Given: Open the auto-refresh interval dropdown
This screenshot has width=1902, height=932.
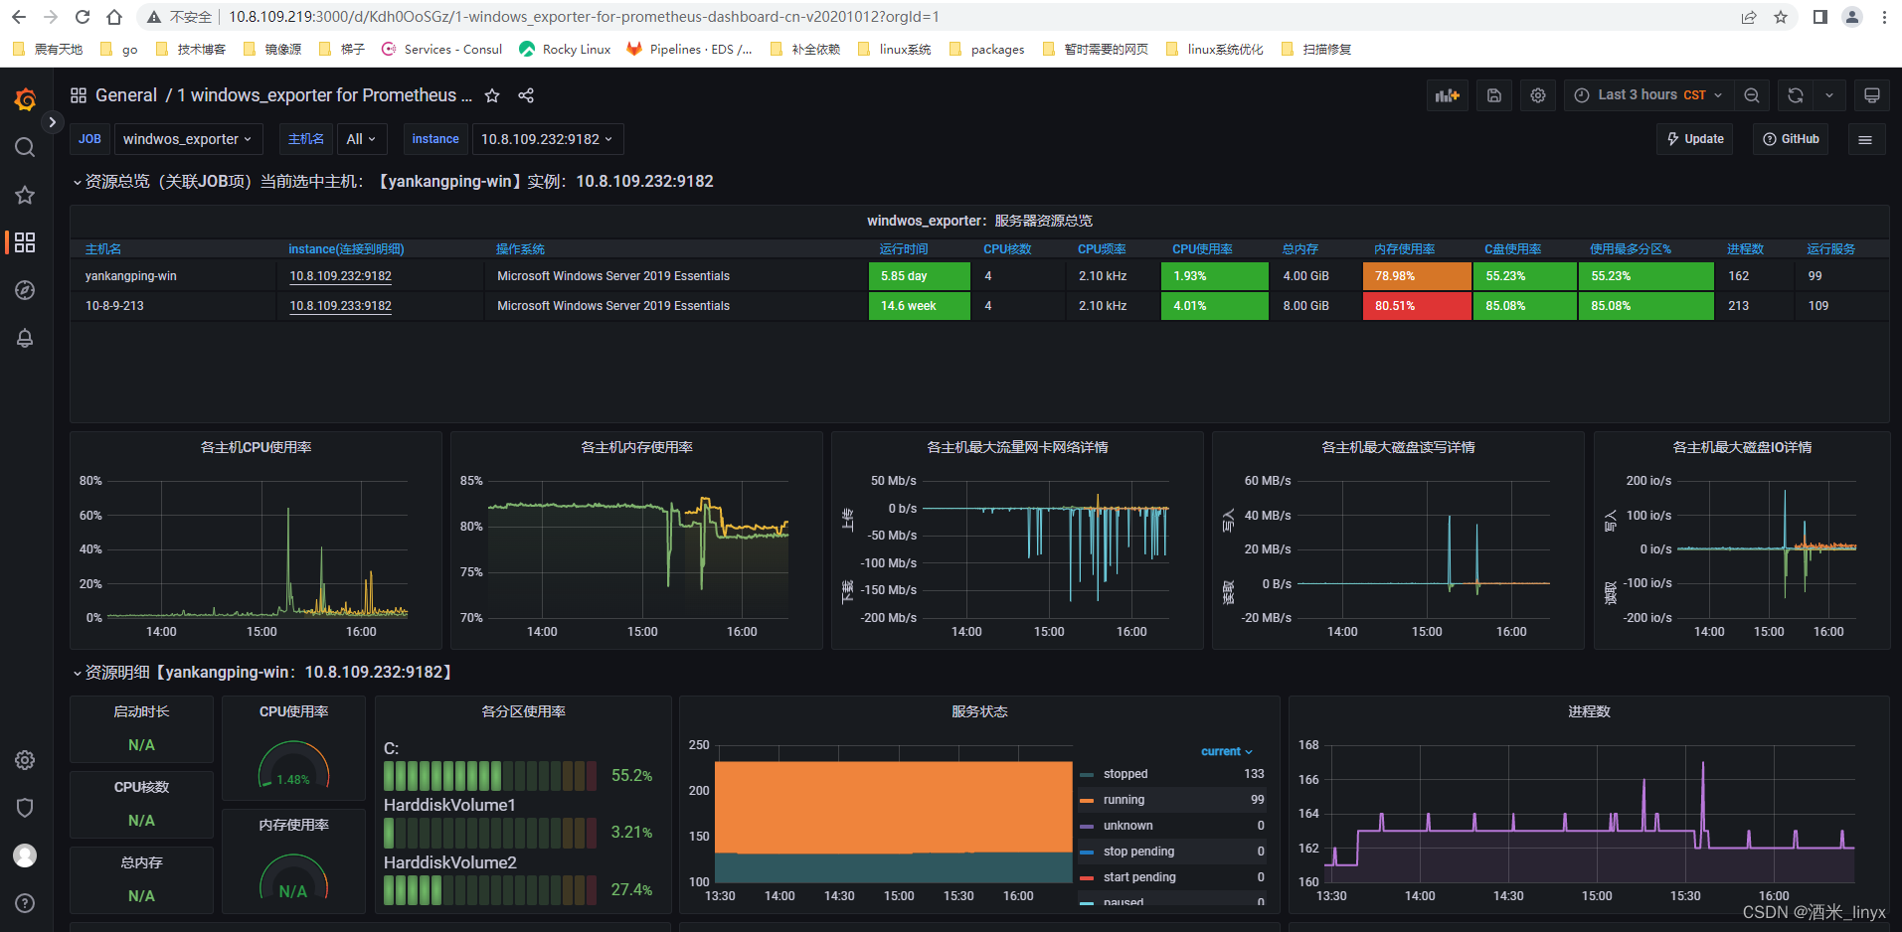Looking at the screenshot, I should pyautogui.click(x=1829, y=95).
